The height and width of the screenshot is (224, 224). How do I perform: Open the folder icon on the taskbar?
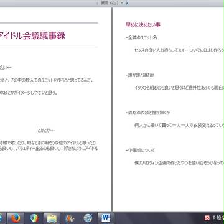click(52, 218)
